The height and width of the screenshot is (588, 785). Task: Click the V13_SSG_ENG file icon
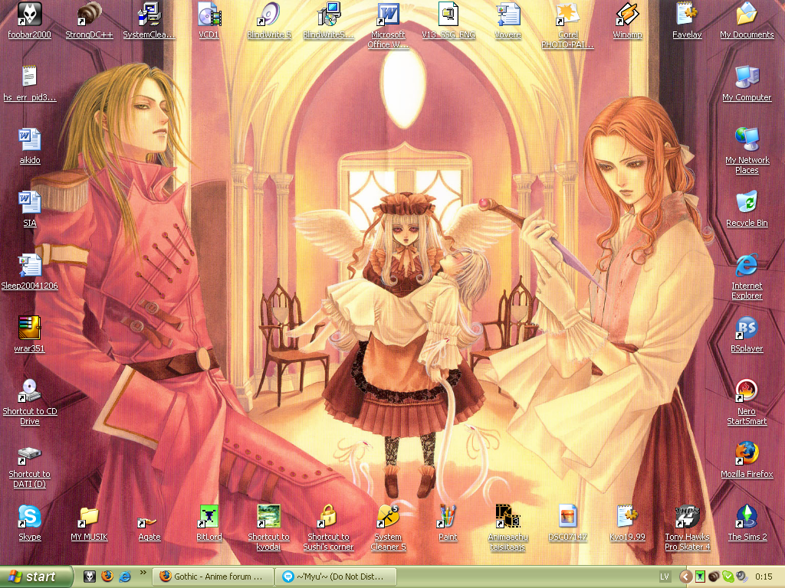point(448,20)
